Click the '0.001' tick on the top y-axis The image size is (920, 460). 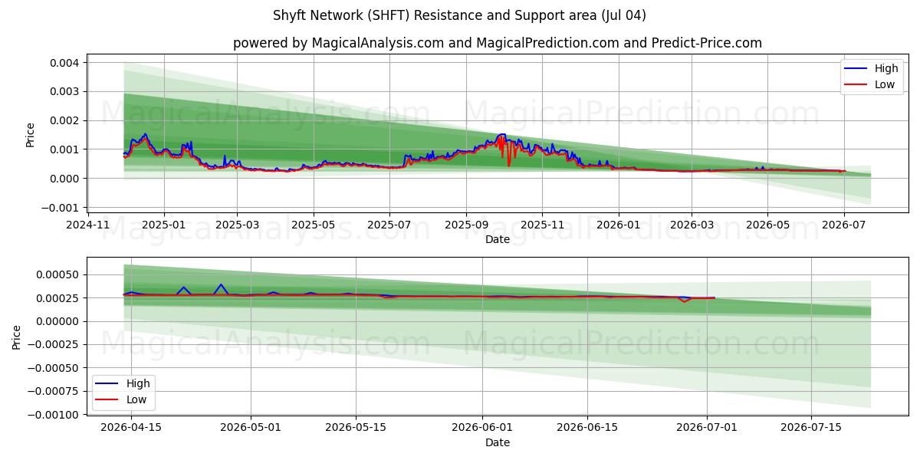65,149
